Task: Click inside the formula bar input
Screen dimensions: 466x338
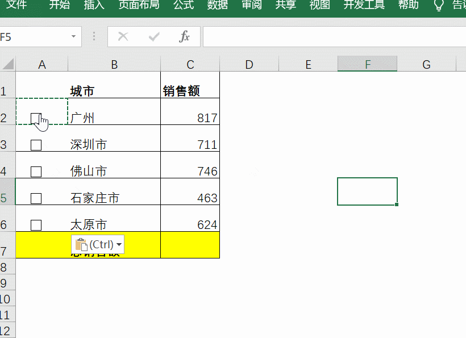Action: 334,37
